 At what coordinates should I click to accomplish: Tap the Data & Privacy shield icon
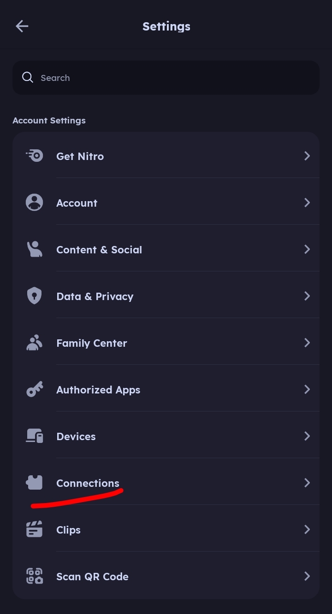(x=35, y=296)
